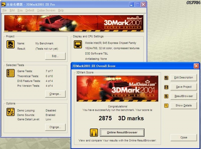Click the yellow icon beside Online ResultBrowser
Image resolution: width=201 pixels, height=149 pixels.
[94, 133]
